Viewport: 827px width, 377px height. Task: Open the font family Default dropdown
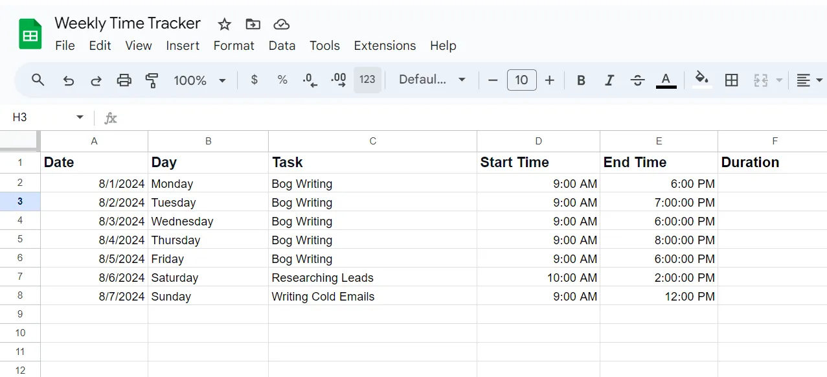click(432, 80)
